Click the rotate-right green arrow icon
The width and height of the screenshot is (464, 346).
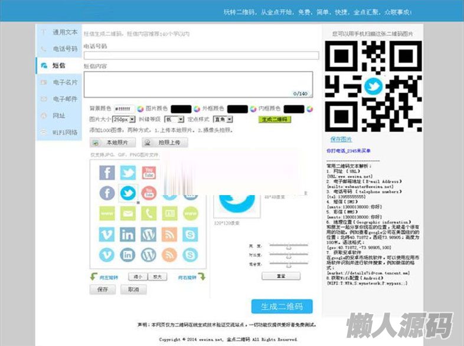(x=202, y=276)
